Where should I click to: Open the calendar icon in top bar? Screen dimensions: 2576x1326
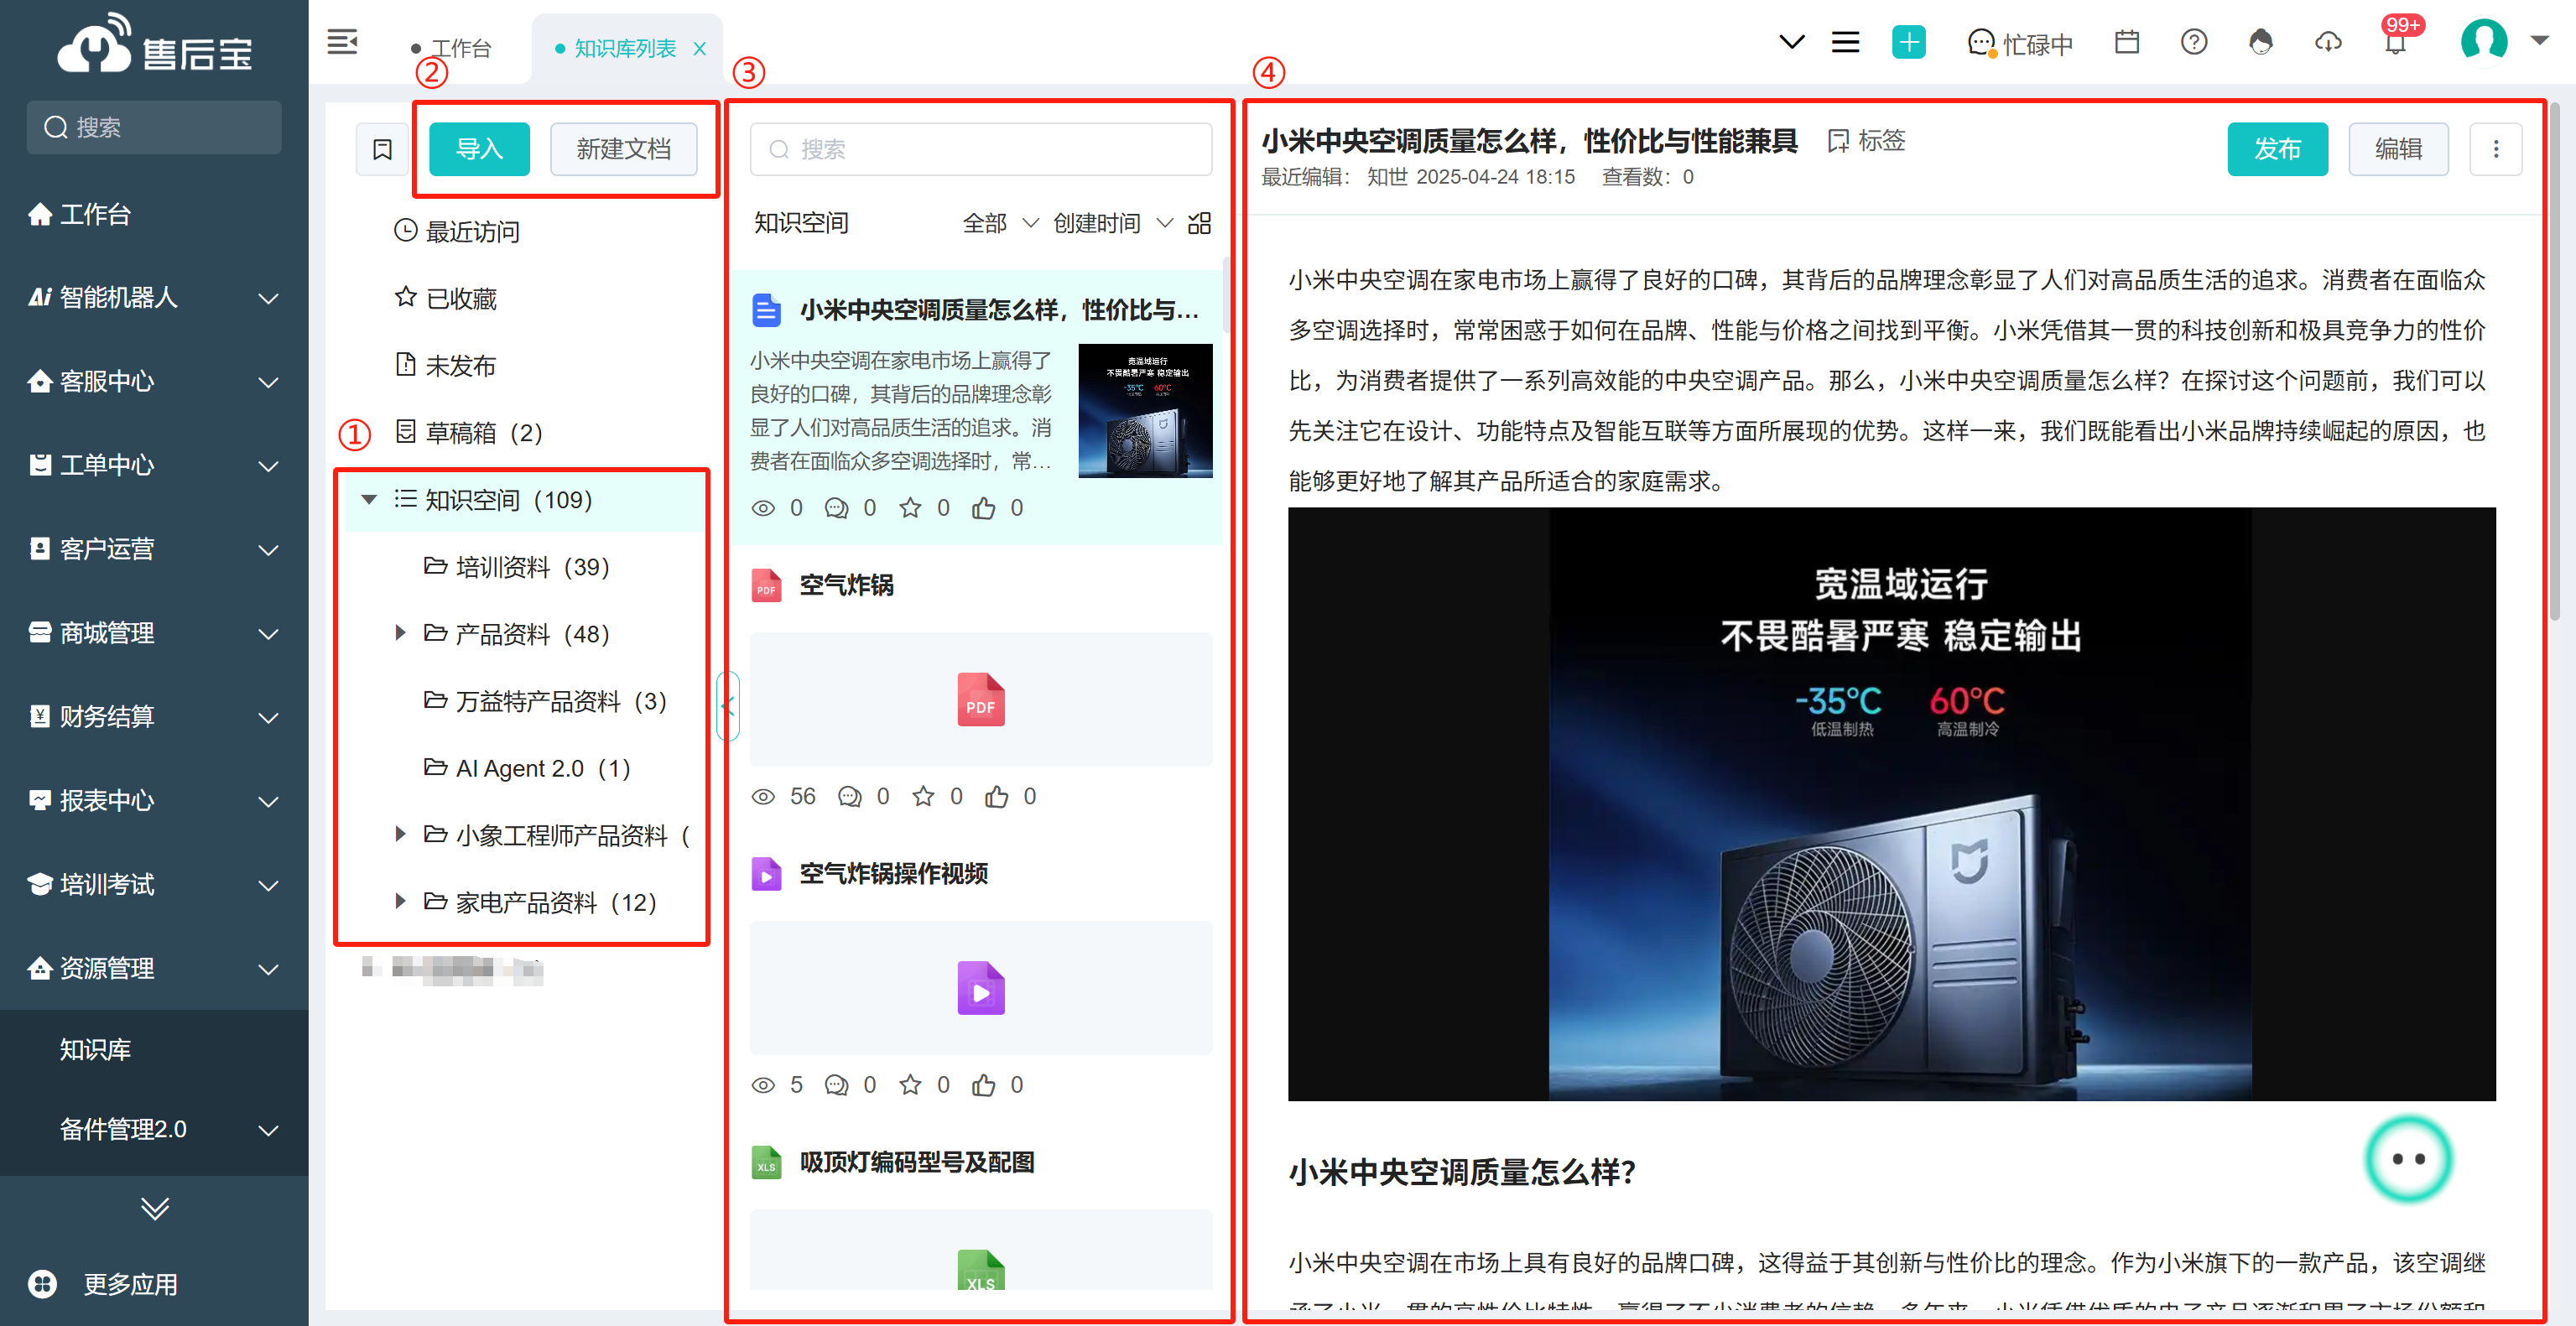tap(2127, 42)
